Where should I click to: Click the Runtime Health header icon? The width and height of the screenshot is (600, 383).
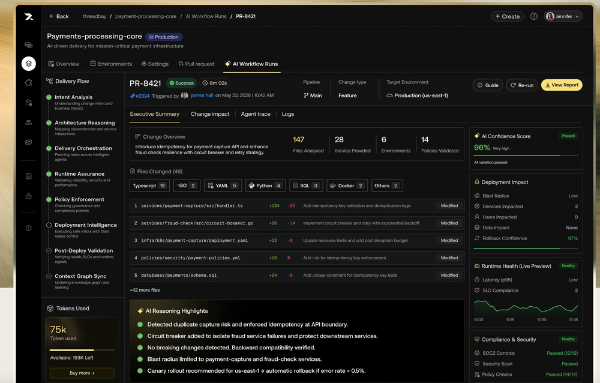477,266
